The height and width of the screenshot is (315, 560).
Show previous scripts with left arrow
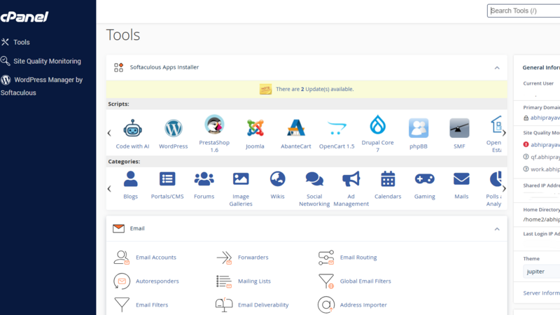109,133
